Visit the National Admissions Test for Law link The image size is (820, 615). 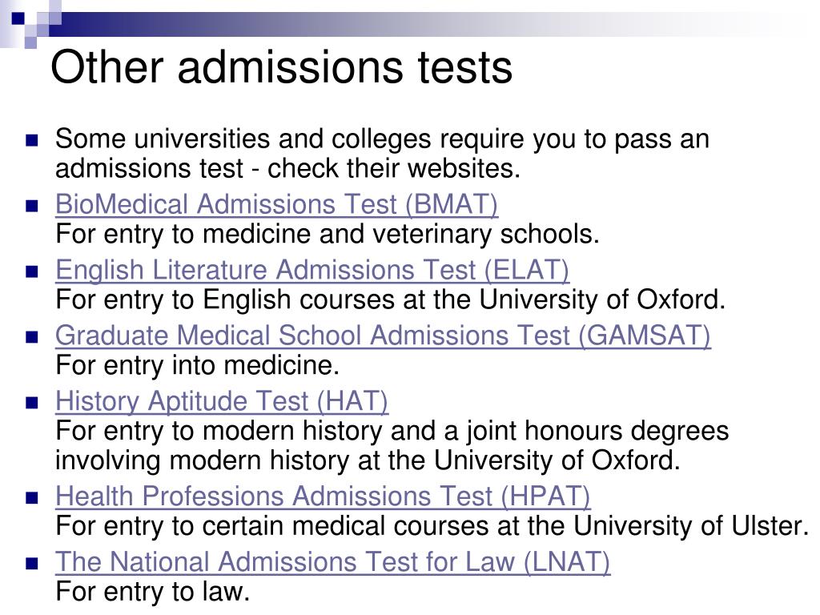[332, 562]
